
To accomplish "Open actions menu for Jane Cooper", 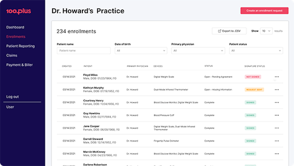I will (x=277, y=128).
